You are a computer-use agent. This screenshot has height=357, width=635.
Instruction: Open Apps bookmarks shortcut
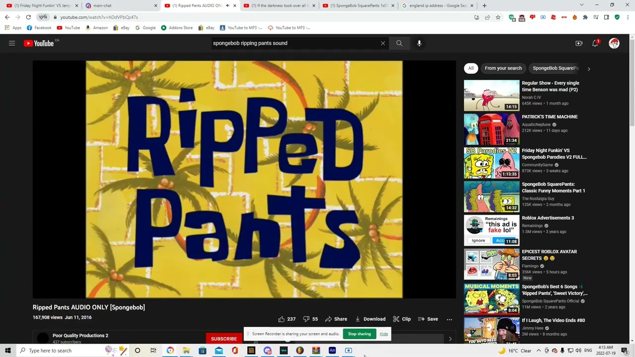pos(13,28)
